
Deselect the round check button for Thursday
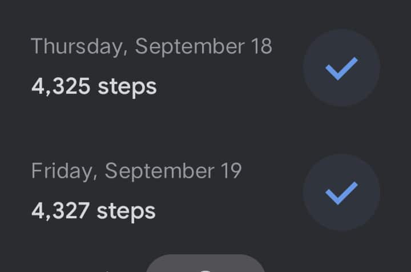[x=341, y=68]
